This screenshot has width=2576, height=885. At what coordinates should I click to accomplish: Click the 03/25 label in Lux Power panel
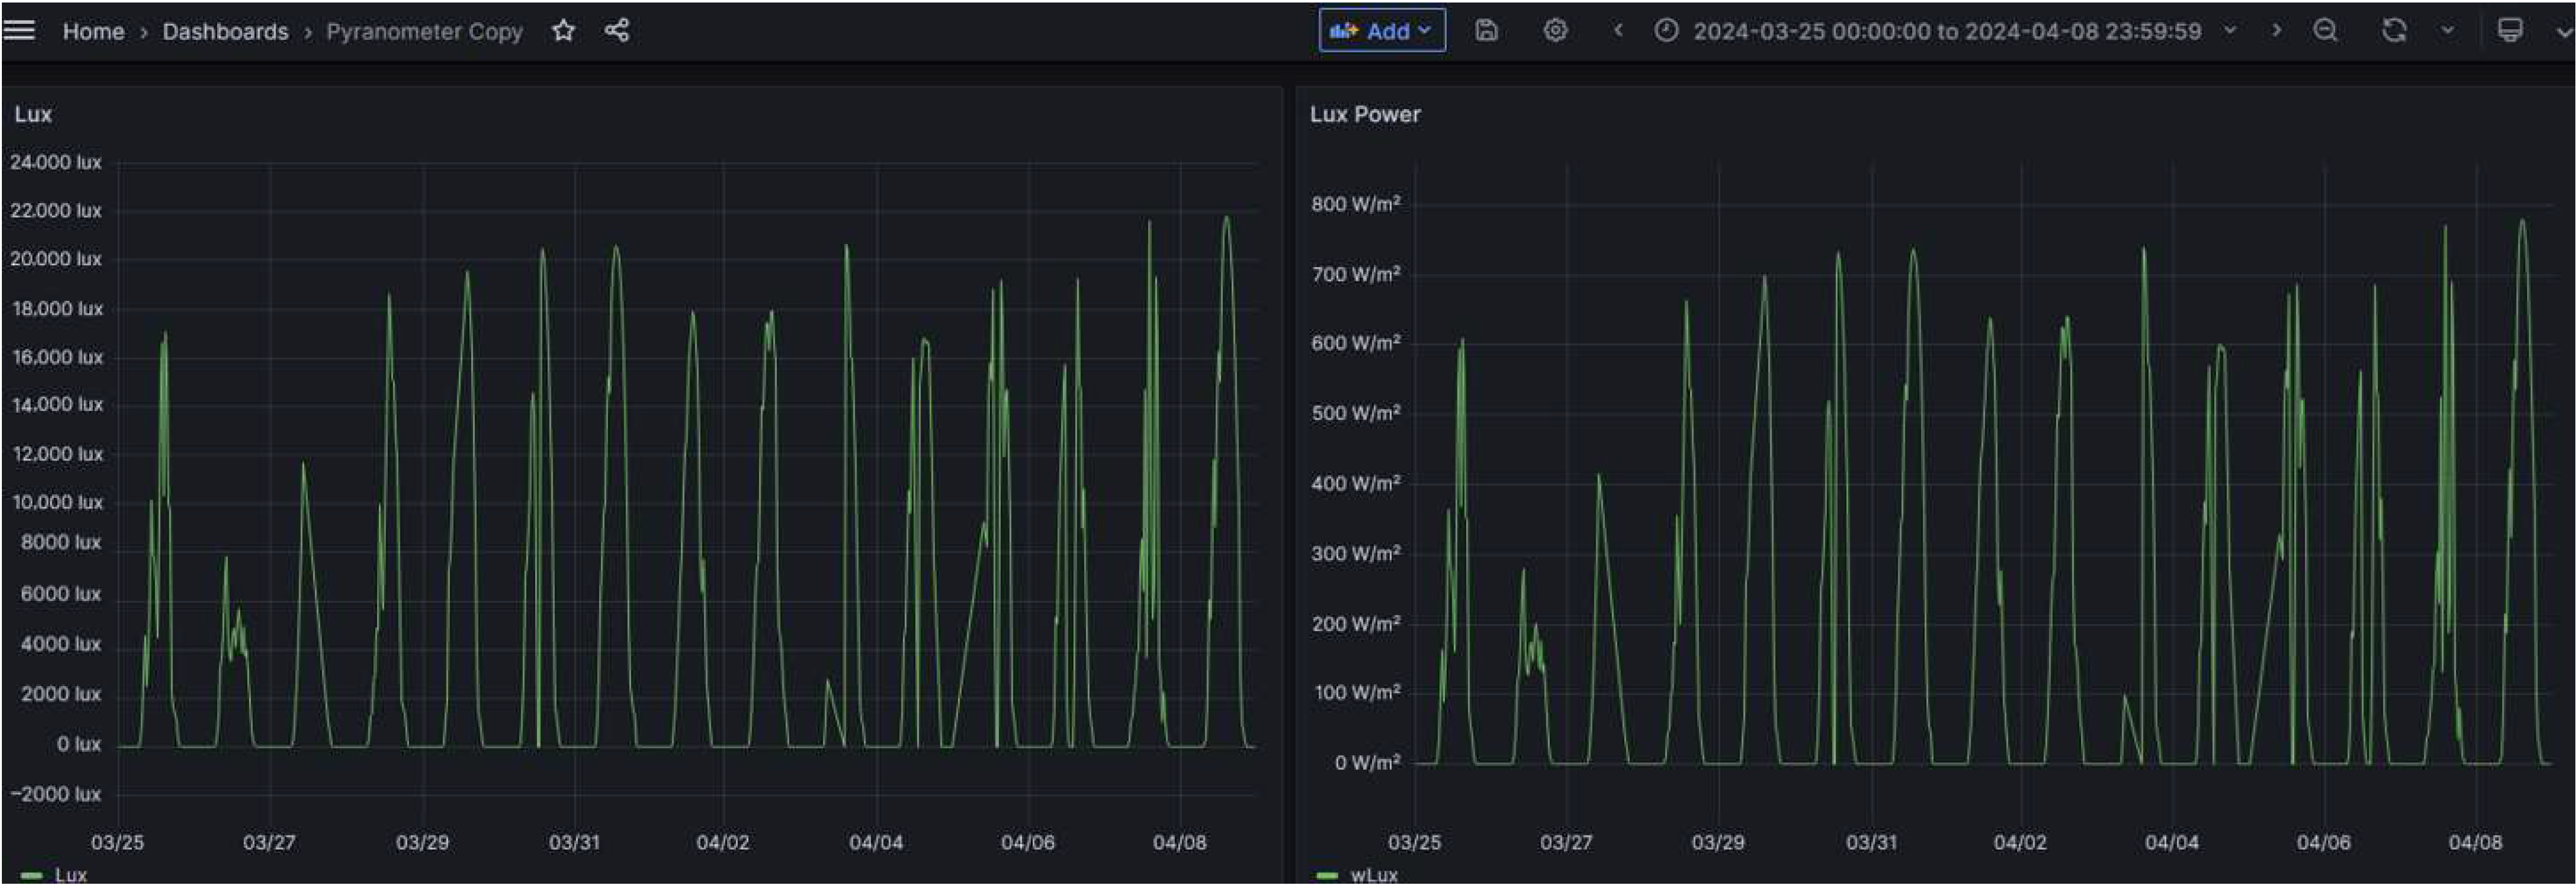click(x=1414, y=842)
